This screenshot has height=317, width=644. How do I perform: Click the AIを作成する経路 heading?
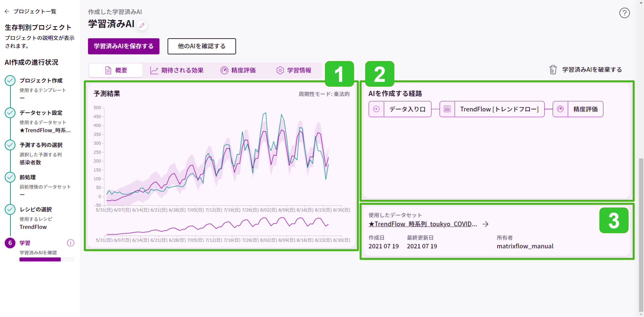coord(395,94)
